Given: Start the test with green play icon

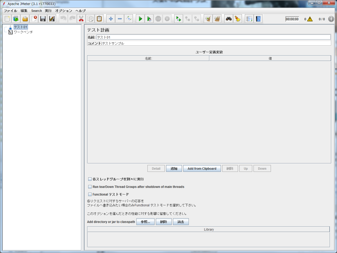Looking at the screenshot, I should 140,19.
